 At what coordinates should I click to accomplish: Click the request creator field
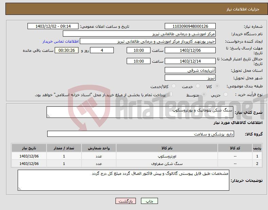[x=148, y=41]
